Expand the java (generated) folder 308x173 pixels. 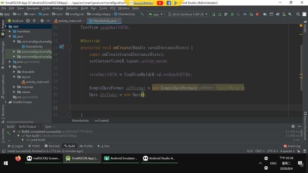coord(10,62)
